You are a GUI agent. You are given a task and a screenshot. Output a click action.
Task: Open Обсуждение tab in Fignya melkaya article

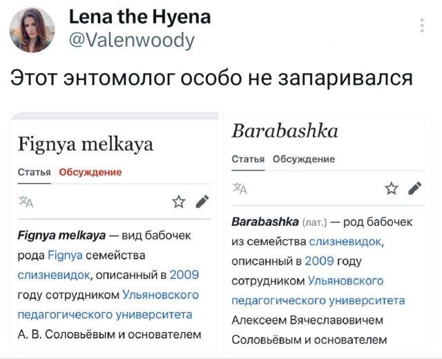click(90, 172)
